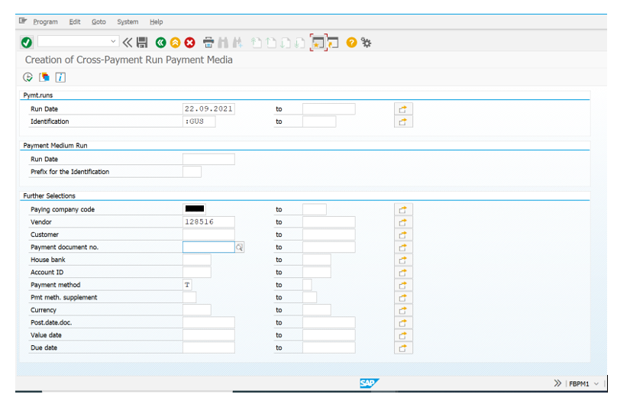Click the green Enter checkmark icon
630x404 pixels.
point(27,42)
